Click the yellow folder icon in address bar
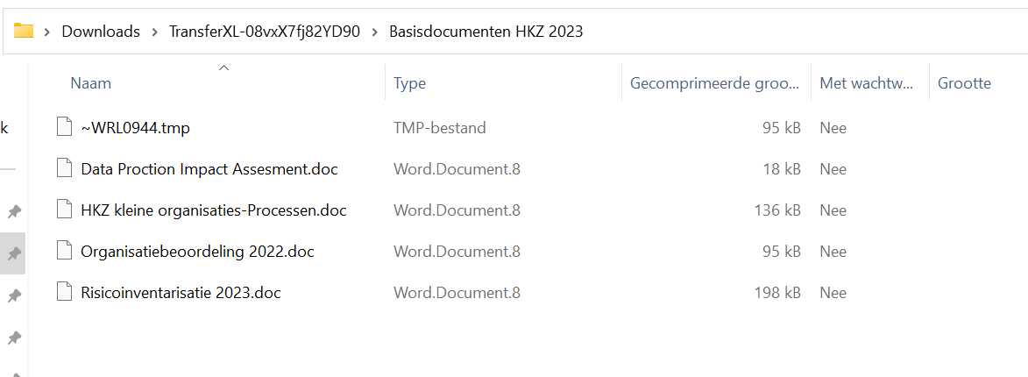This screenshot has width=1028, height=377. [x=24, y=31]
